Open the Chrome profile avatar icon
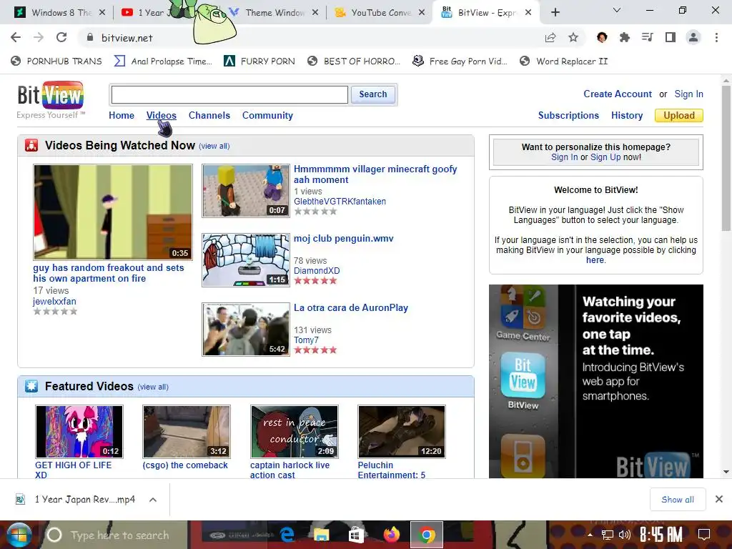This screenshot has height=549, width=732. [x=693, y=37]
